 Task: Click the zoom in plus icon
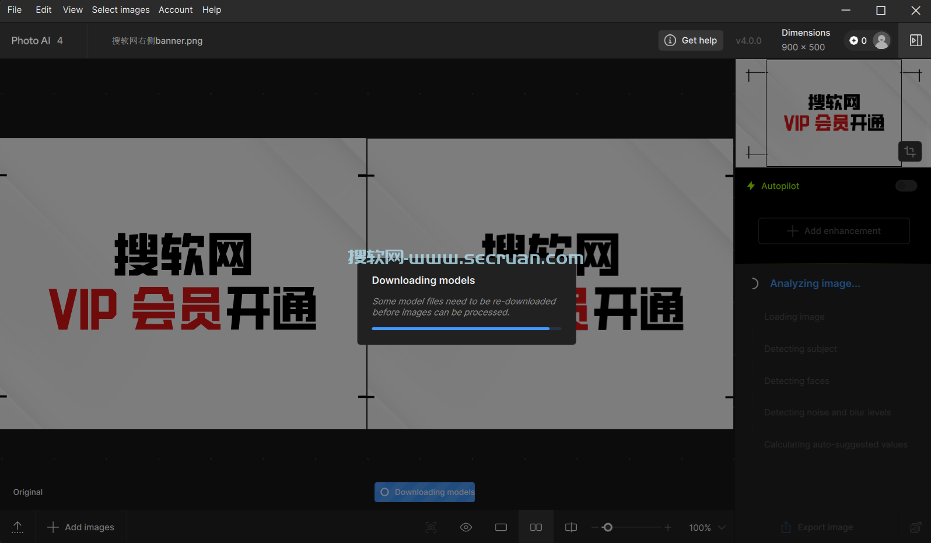pos(668,527)
